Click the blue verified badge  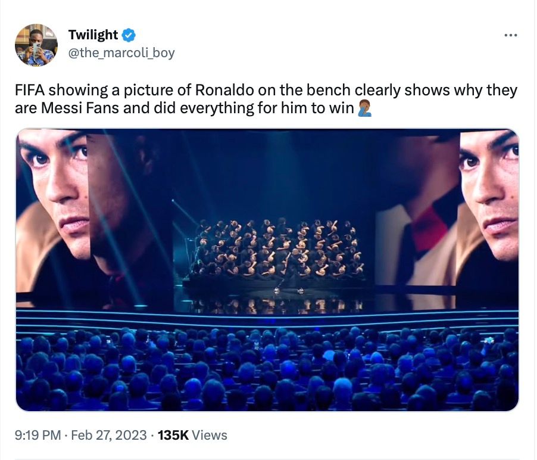coord(130,35)
